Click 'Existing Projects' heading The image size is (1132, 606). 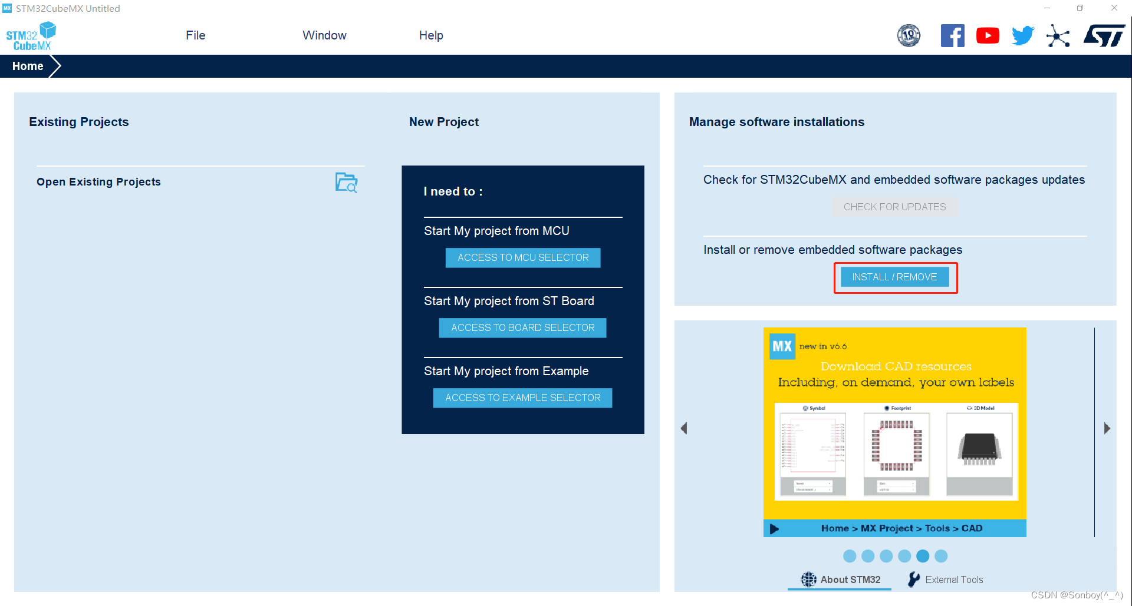pos(78,122)
